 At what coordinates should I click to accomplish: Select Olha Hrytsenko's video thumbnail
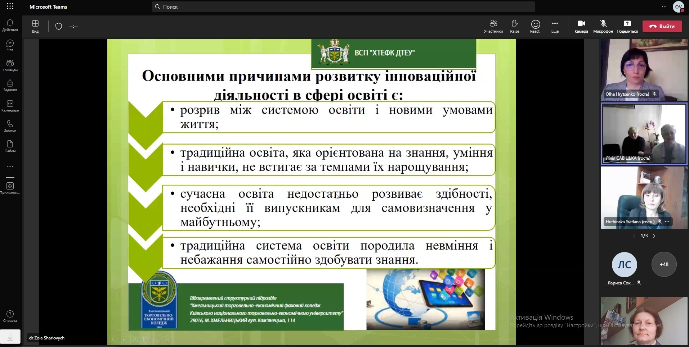(x=644, y=70)
